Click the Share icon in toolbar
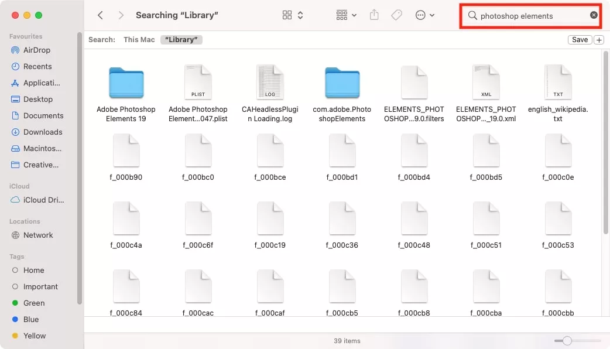Viewport: 610px width, 349px height. 375,16
